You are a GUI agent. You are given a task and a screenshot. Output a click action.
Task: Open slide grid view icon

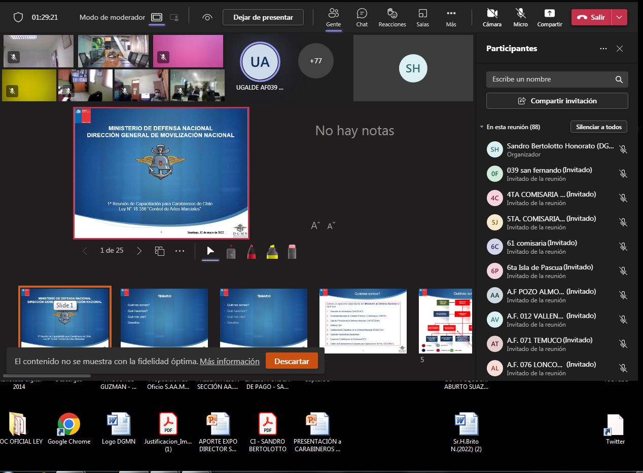coord(159,251)
